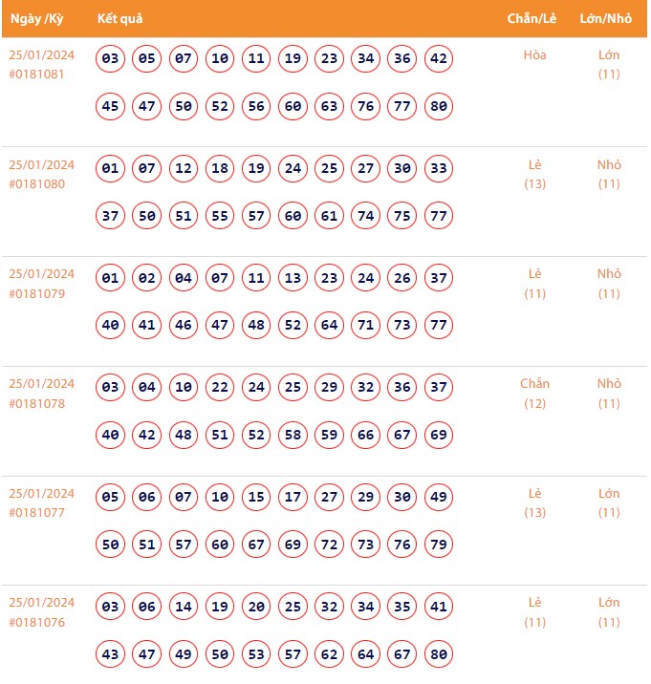Click ball 69 in draw #0181078

(x=439, y=436)
